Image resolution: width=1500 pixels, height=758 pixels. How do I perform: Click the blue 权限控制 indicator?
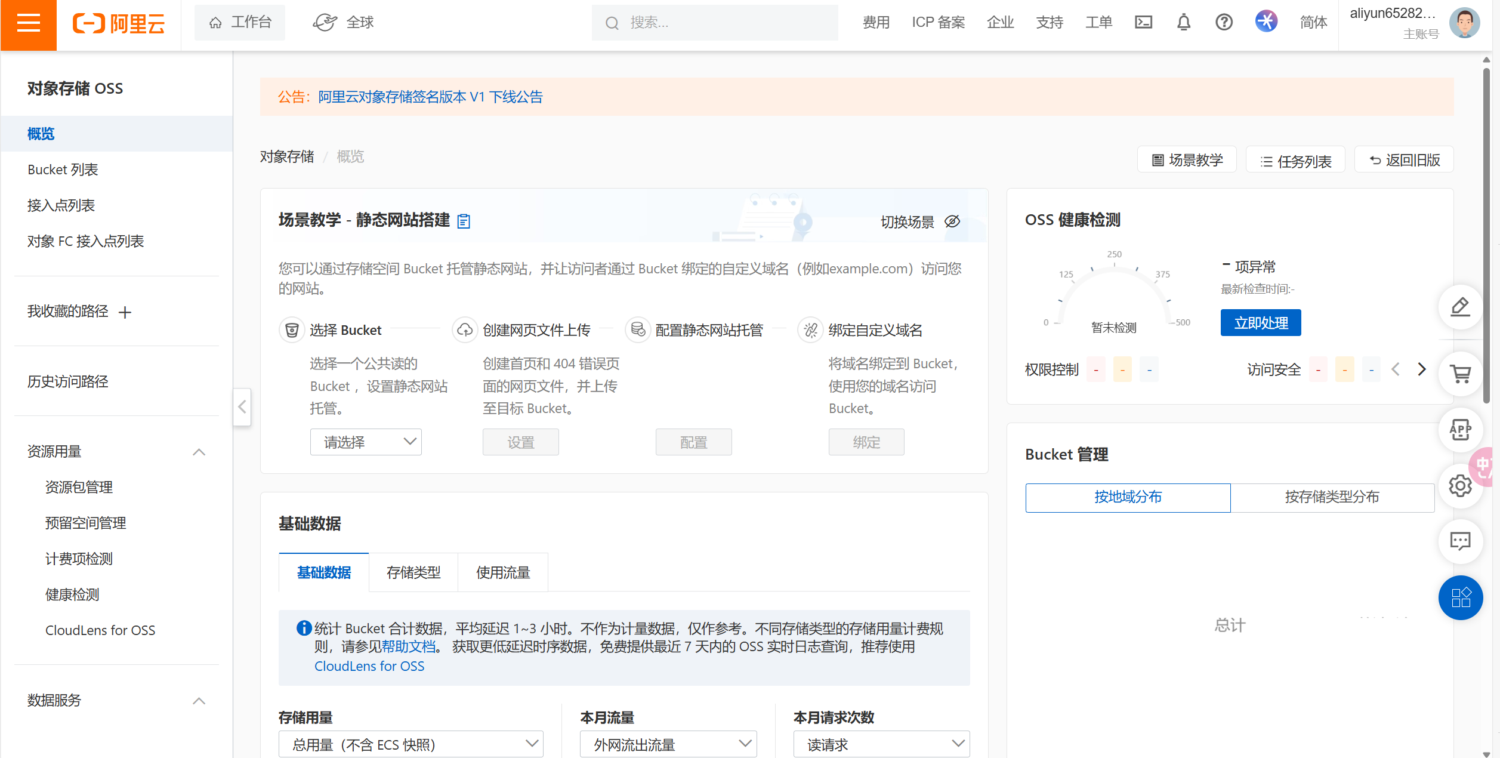[1149, 370]
